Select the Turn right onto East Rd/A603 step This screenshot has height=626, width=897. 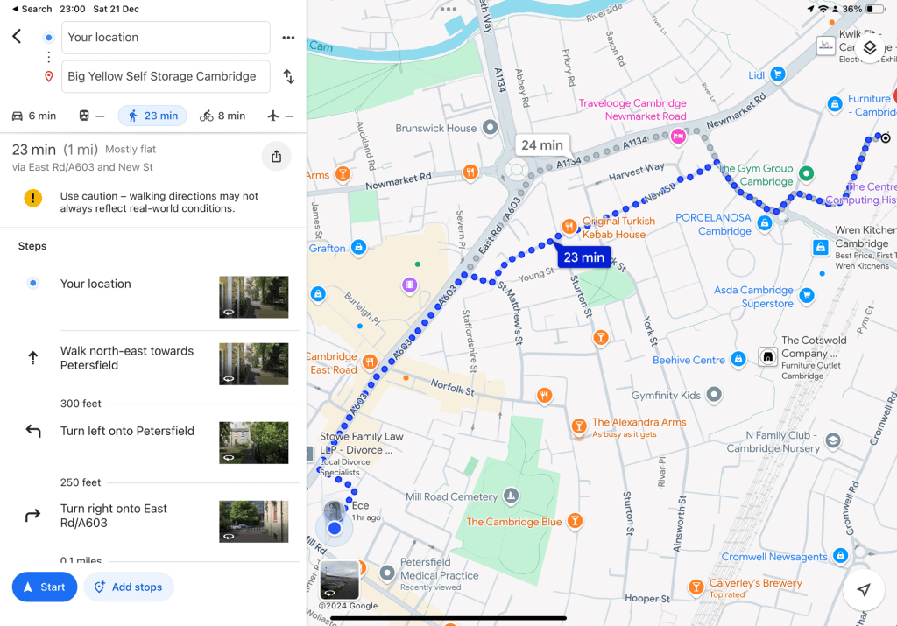(153, 522)
